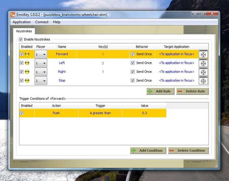Click the Behavior column header
This screenshot has width=229, height=181.
point(142,47)
